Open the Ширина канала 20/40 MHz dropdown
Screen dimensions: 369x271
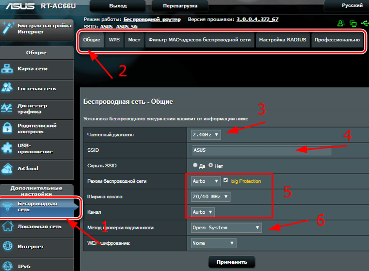(211, 197)
